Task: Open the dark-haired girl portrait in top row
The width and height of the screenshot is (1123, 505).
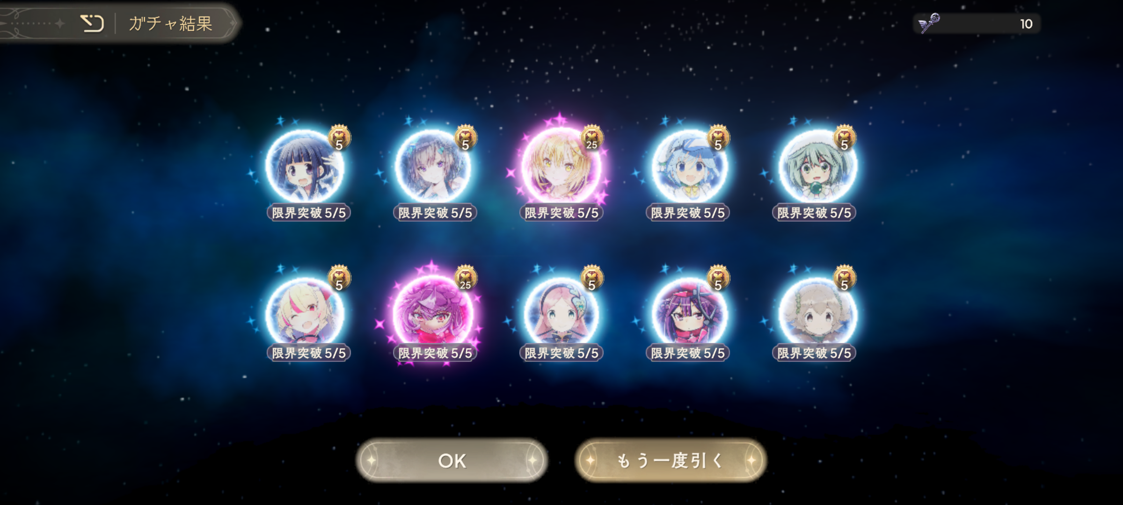Action: [x=305, y=166]
